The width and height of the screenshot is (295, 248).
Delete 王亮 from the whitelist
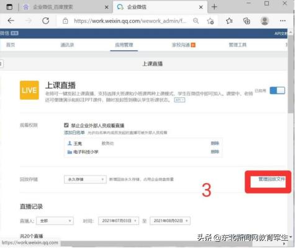(x=215, y=143)
